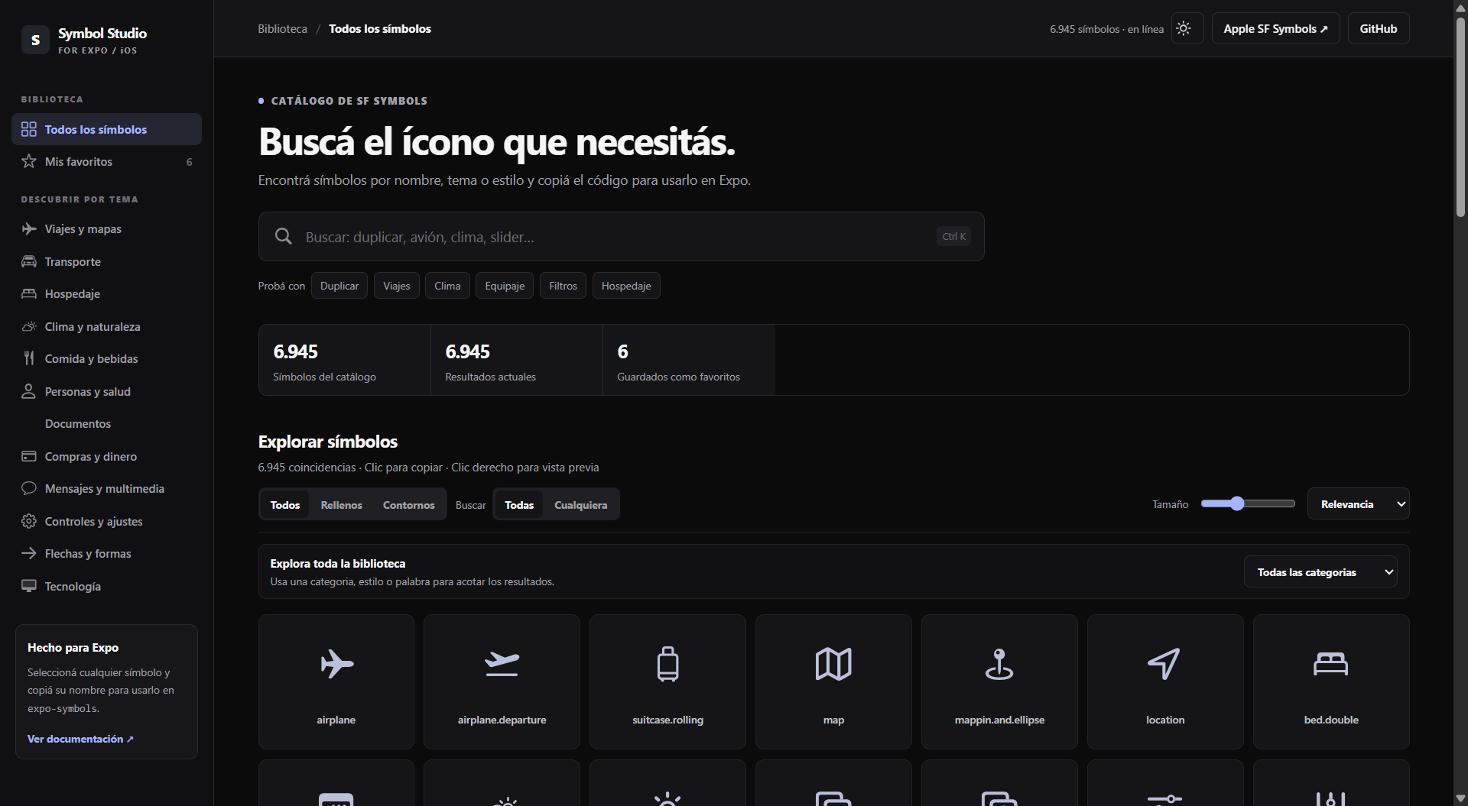Viewport: 1468px width, 806px height.
Task: Open Personas y salud theme
Action: tap(106, 391)
